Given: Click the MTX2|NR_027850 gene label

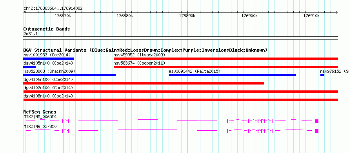Looking at the screenshot, I should point(40,126).
